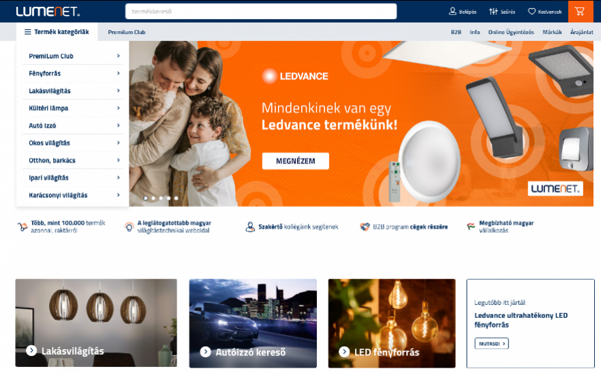Viewport: 601px width, 373px height.
Task: Open the Premilum Club menu item
Action: 127,32
